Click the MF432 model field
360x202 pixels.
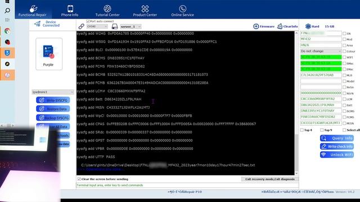pos(321,39)
